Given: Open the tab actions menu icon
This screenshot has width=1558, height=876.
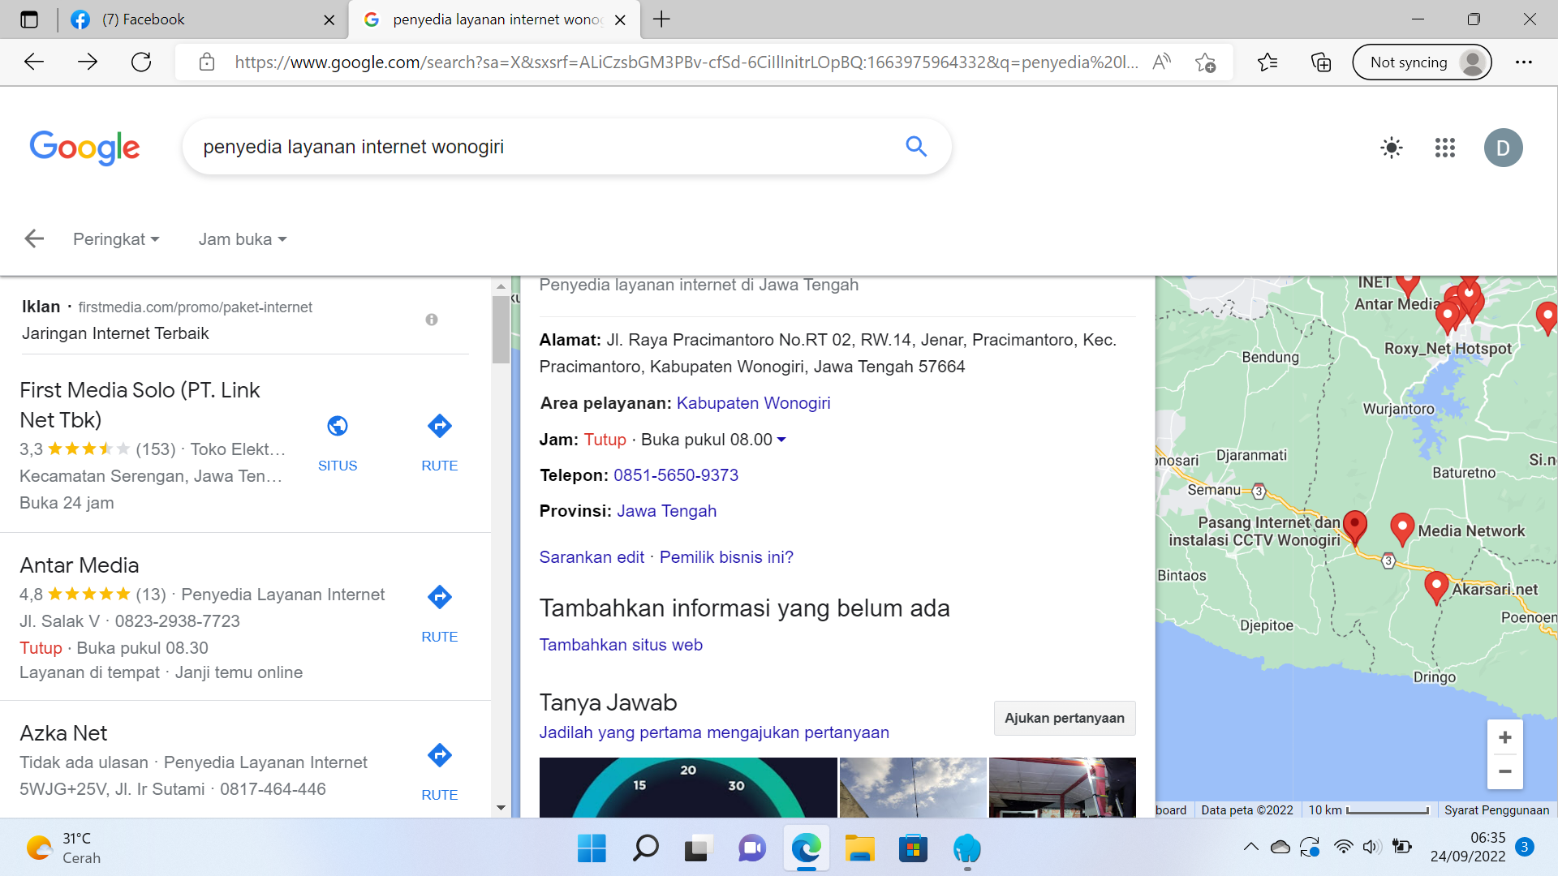Looking at the screenshot, I should [x=29, y=19].
